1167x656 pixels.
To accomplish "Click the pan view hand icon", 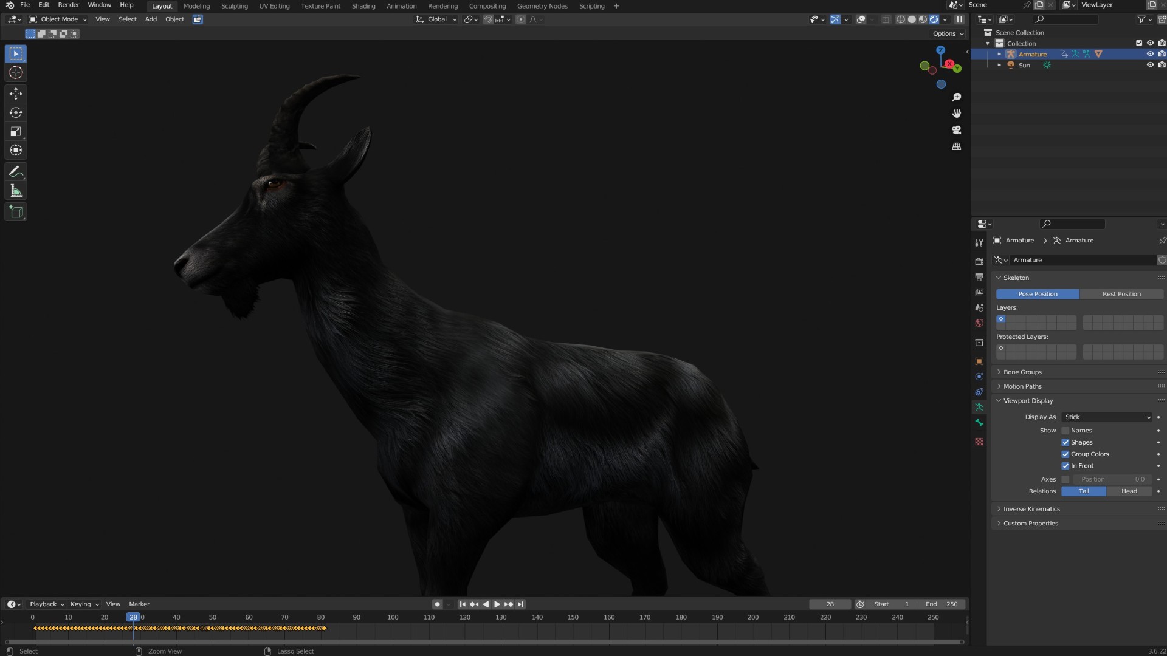I will 957,114.
